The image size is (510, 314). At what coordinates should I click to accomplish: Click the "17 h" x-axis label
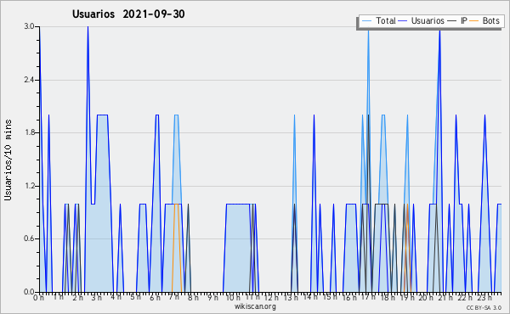(368, 297)
